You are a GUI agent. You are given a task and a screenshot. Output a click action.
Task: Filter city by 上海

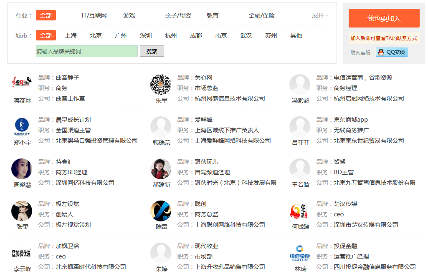tap(71, 35)
